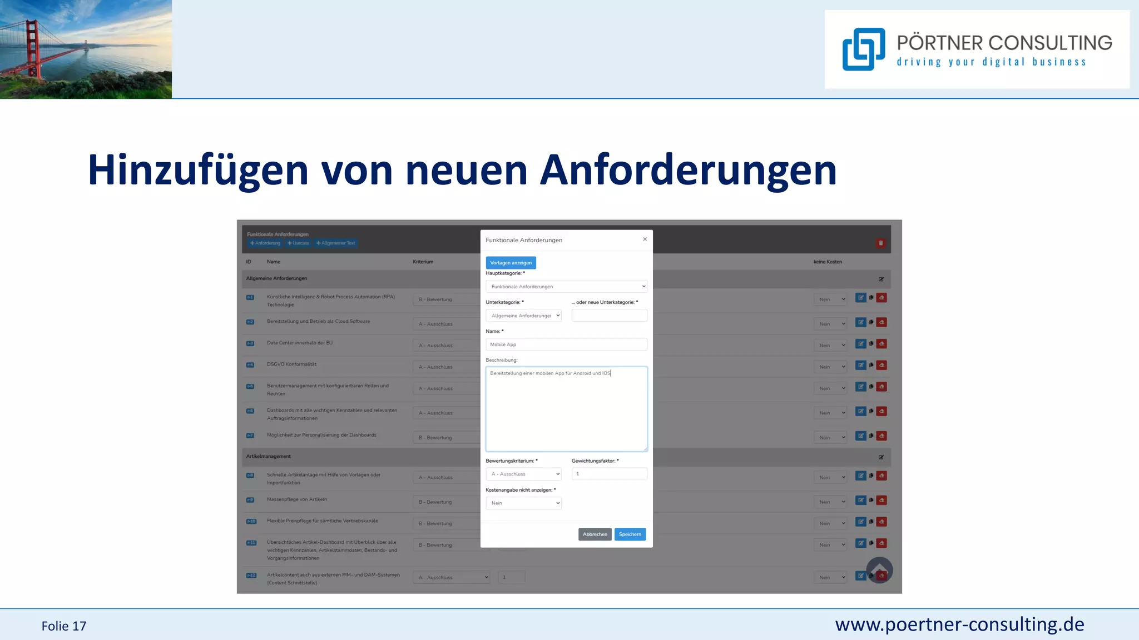Image resolution: width=1139 pixels, height=640 pixels.
Task: Delete the Benutzermanagement requirement row
Action: [882, 387]
